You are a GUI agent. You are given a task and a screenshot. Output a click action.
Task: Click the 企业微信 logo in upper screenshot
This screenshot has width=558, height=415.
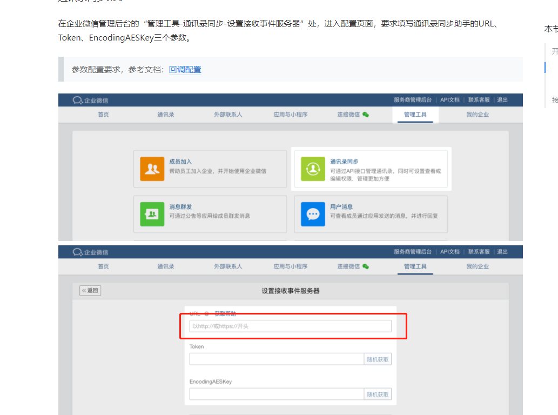[x=90, y=100]
